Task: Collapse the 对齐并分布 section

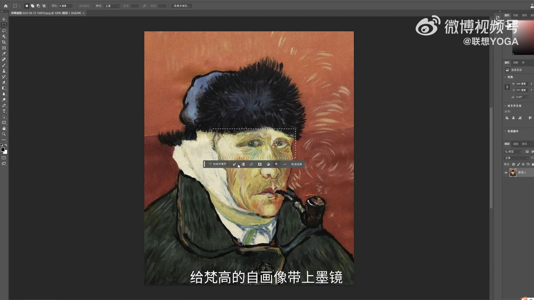Action: pos(505,106)
